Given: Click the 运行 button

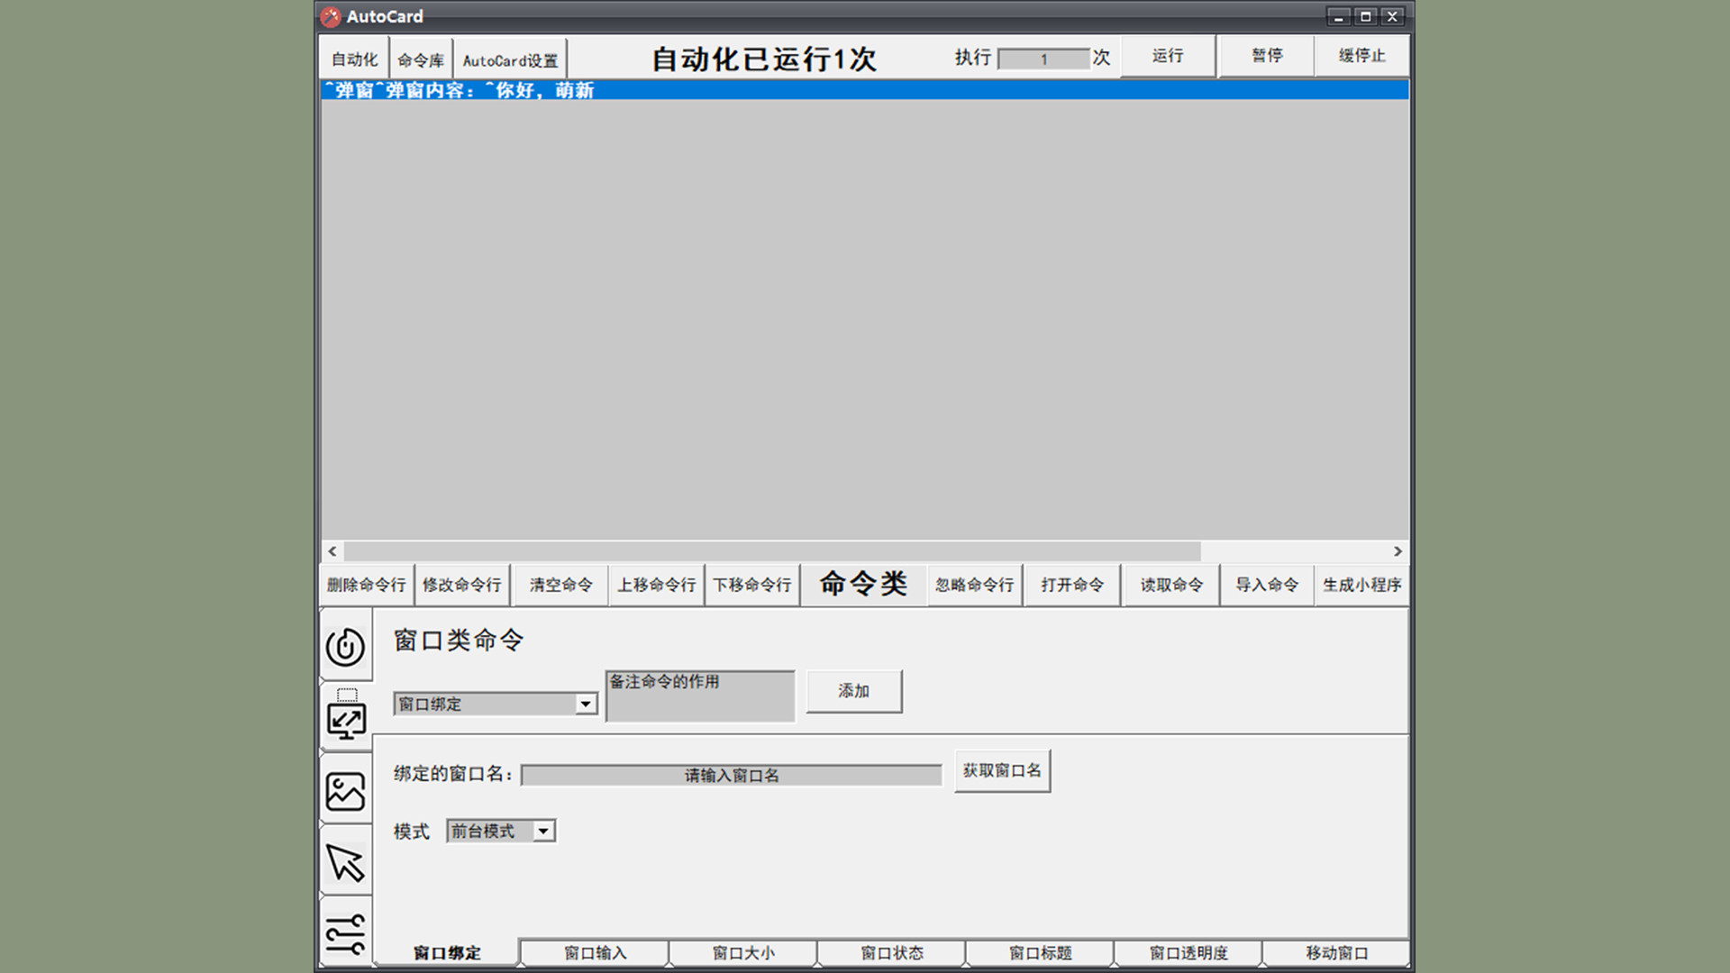Looking at the screenshot, I should point(1168,56).
